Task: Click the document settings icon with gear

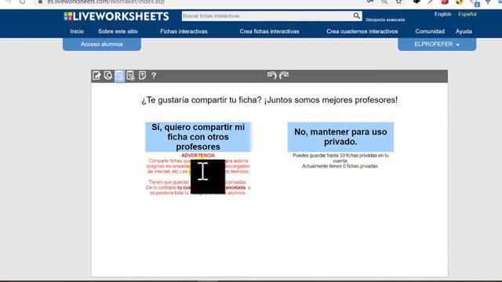Action: (x=131, y=75)
